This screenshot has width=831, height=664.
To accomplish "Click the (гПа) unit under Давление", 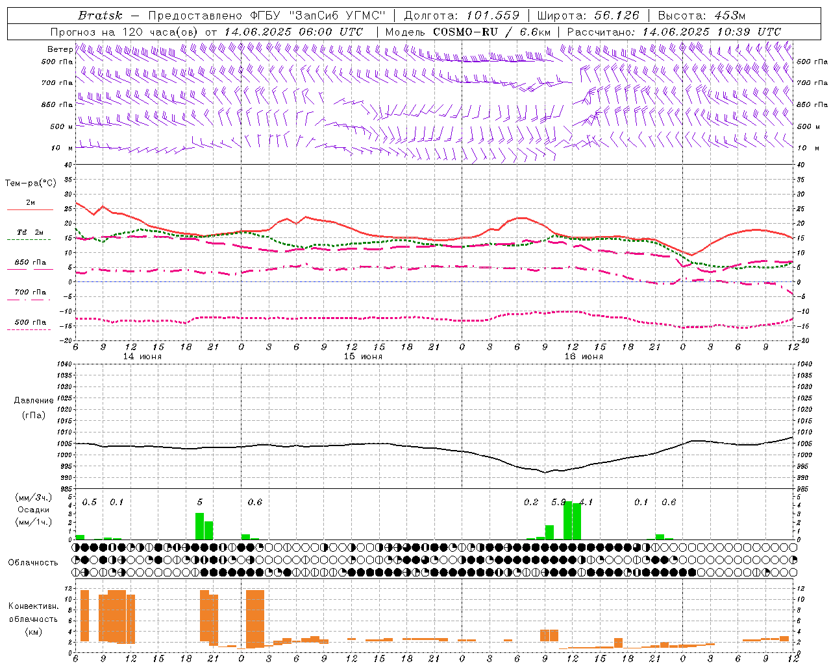I will coord(34,416).
